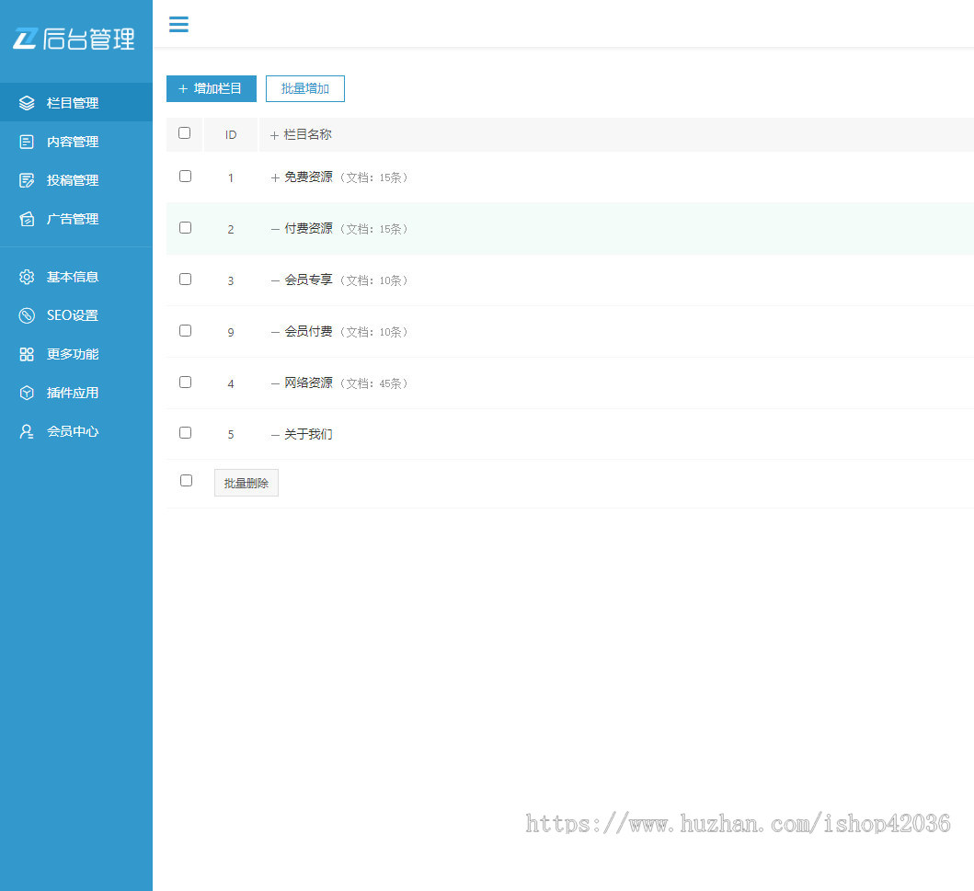The image size is (974, 891).
Task: Click the 批量增加 outlined button
Action: click(304, 89)
